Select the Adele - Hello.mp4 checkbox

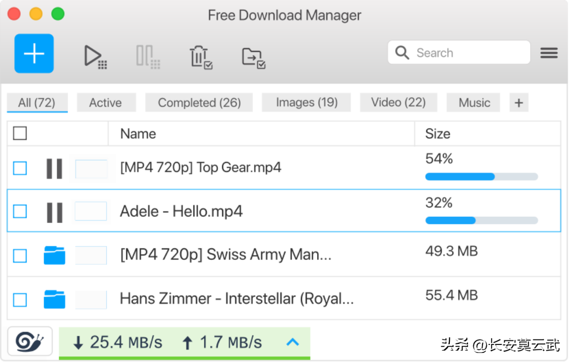pyautogui.click(x=20, y=212)
